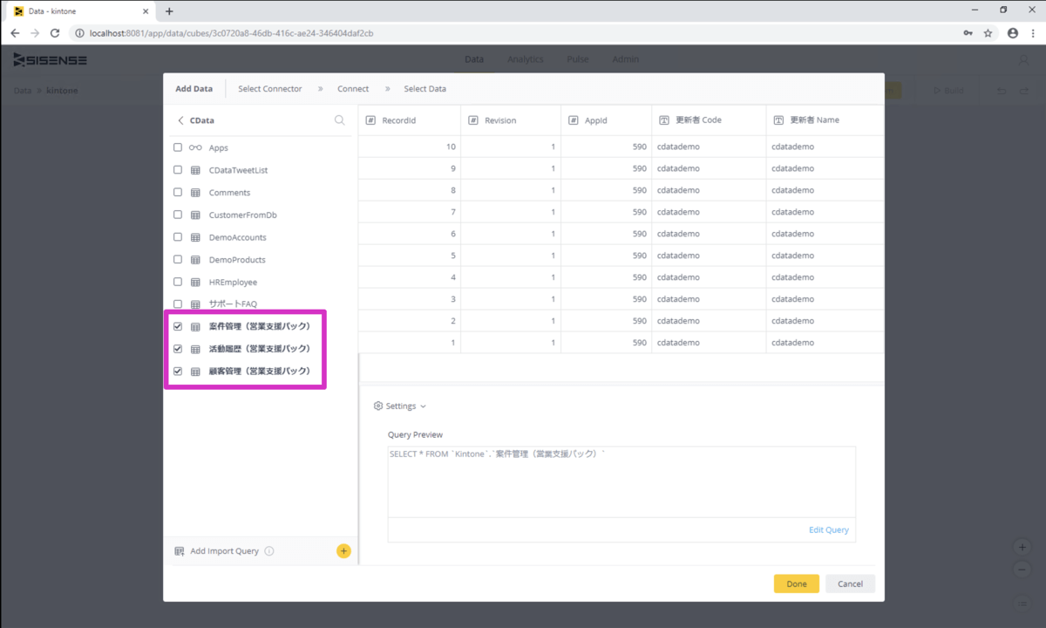This screenshot has height=628, width=1046.
Task: Click the bookmark star icon in address bar
Action: click(x=988, y=33)
